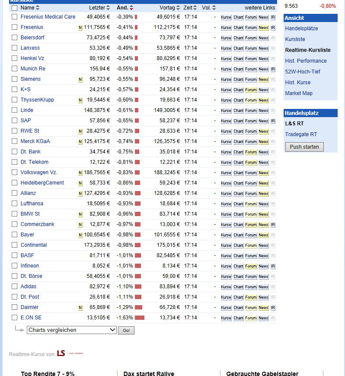Open the Kurse icon for Henkel Vz
345x376 pixels.
point(226,59)
